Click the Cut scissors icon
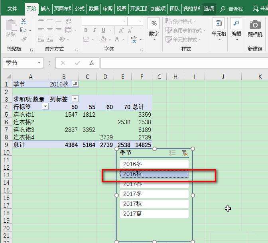This screenshot has width=268, height=243. (24, 21)
